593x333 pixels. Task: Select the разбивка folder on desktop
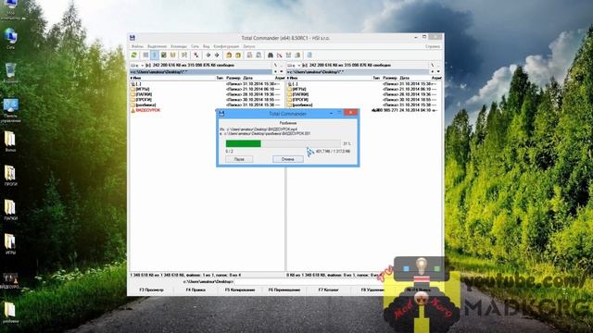[x=10, y=313]
